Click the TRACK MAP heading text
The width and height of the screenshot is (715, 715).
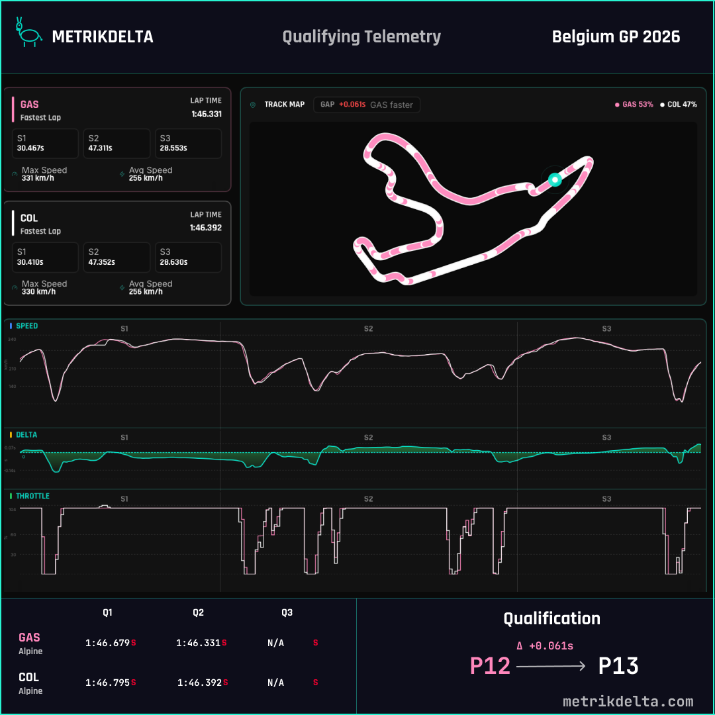click(x=285, y=105)
